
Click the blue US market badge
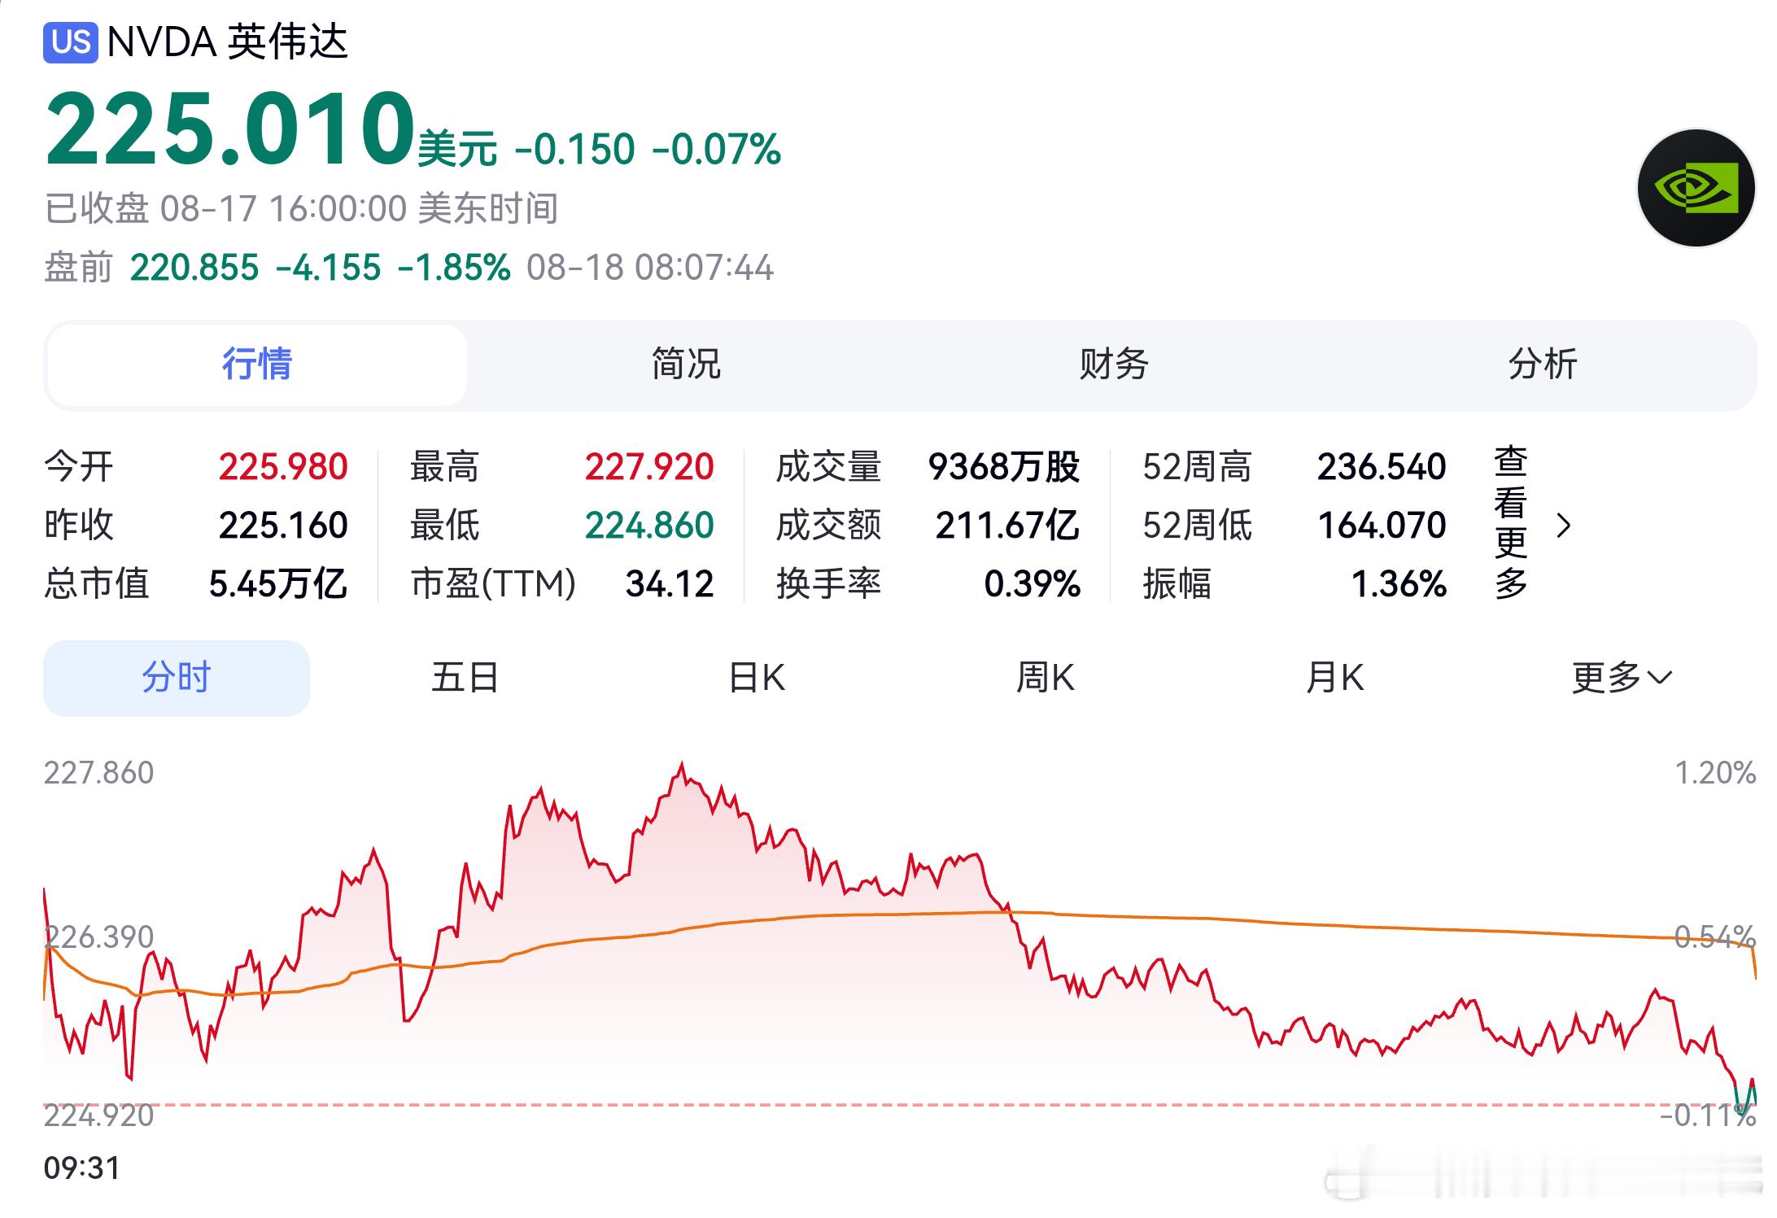(x=71, y=42)
